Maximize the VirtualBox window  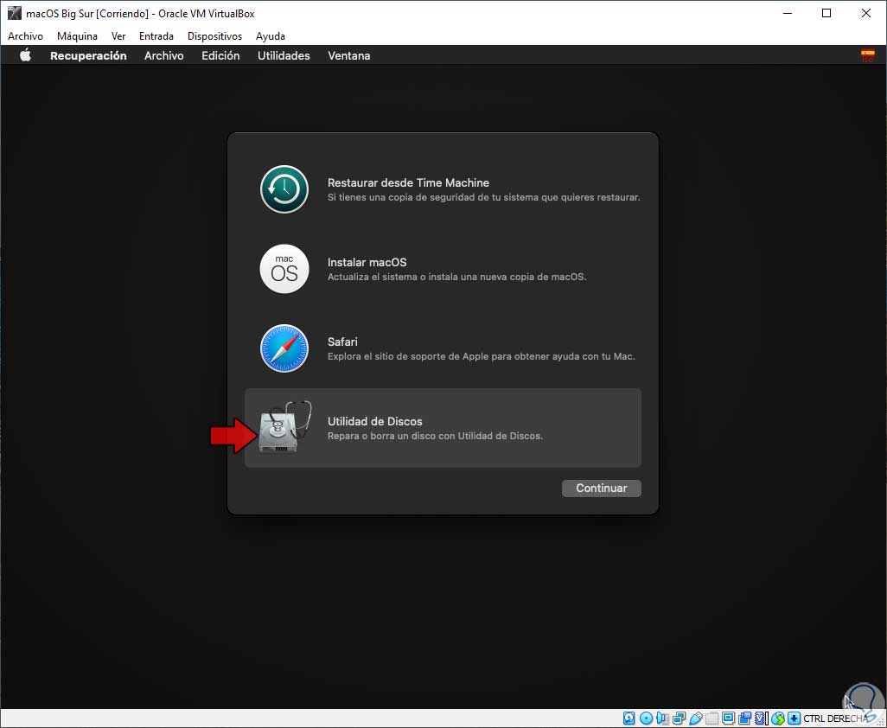[x=826, y=13]
